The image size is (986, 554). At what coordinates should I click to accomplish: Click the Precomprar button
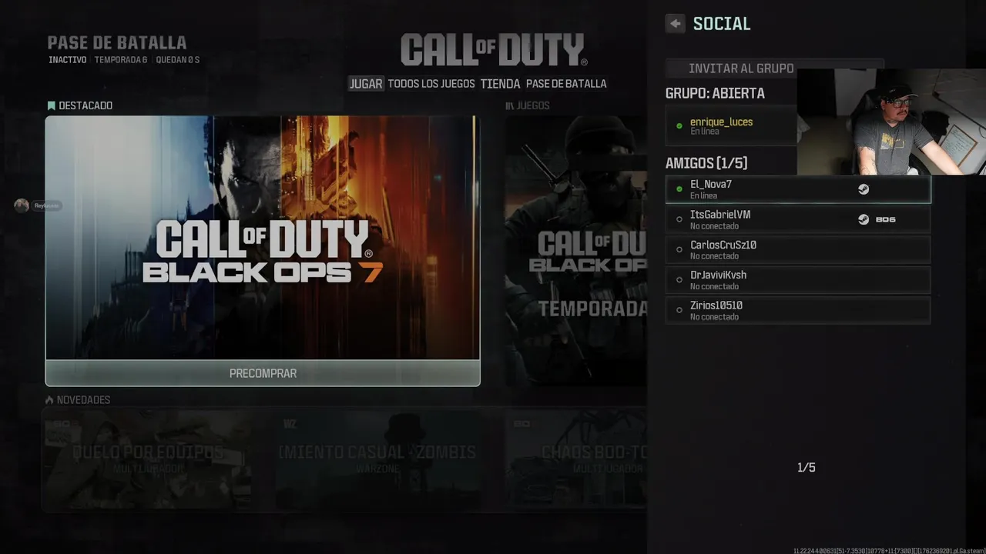click(263, 373)
